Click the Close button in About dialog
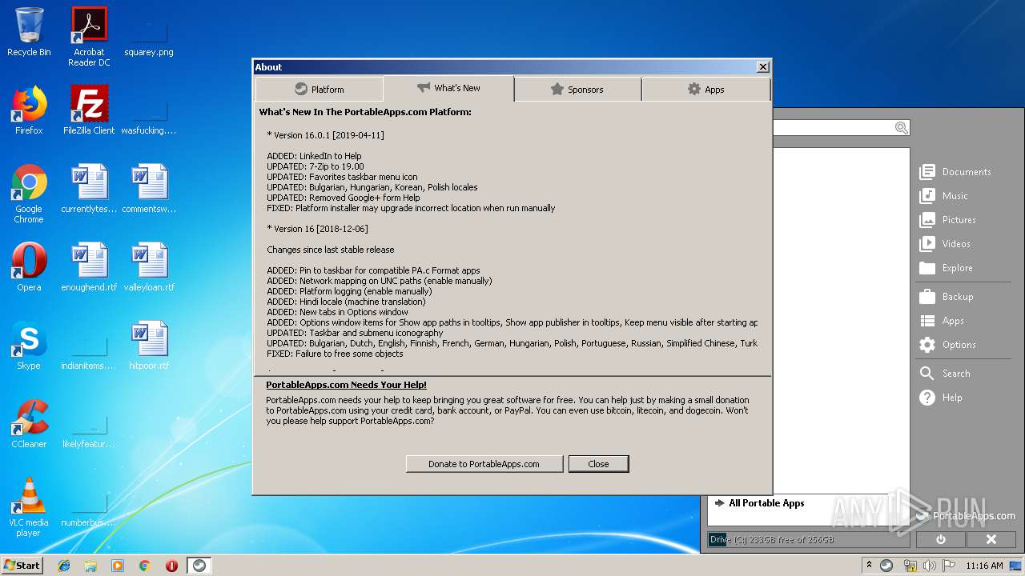The image size is (1025, 576). pyautogui.click(x=598, y=464)
